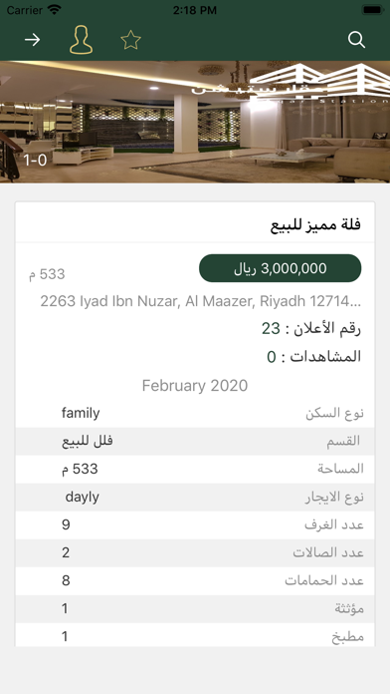Image resolution: width=390 pixels, height=694 pixels.
Task: Tap the battery indicator icon
Action: tap(373, 10)
